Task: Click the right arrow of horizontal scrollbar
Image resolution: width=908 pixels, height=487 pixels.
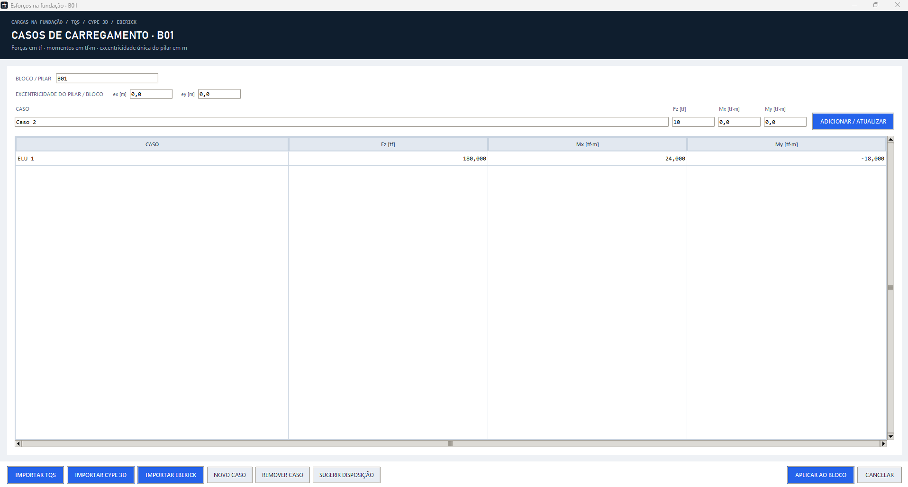Action: click(883, 443)
